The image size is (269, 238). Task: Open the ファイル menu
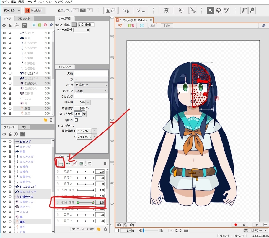[x=5, y=2]
